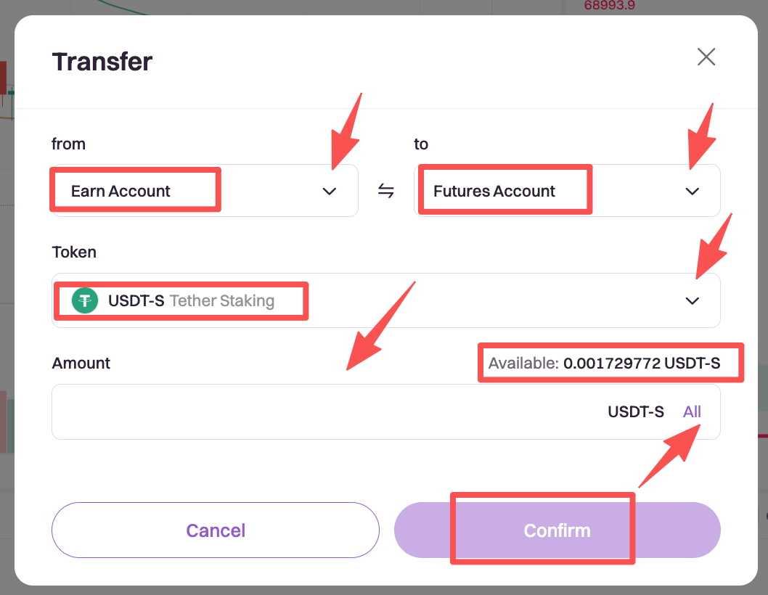Viewport: 768px width, 595px height.
Task: Expand the Token selector chevron arrow
Action: point(693,300)
